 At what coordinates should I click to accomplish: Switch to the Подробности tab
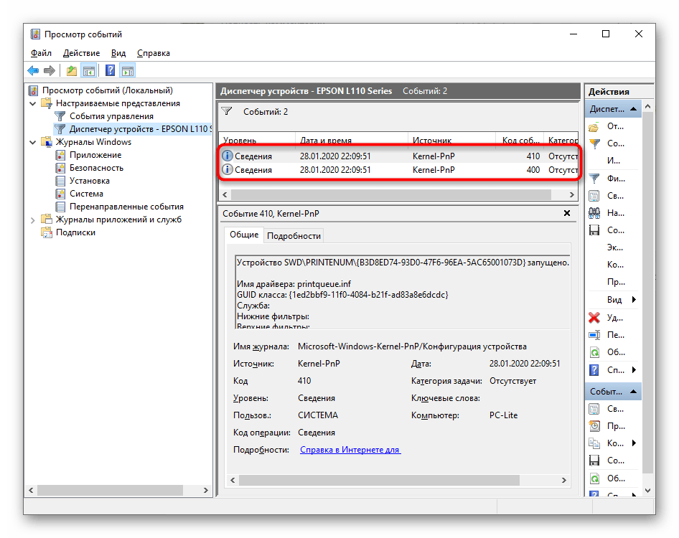point(294,235)
